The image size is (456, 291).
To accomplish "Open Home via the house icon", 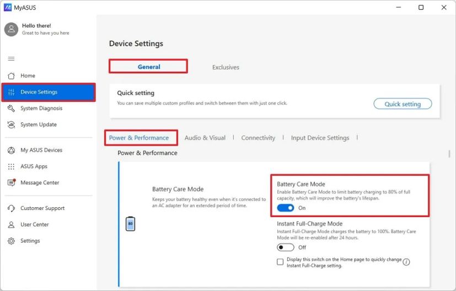I will tap(11, 76).
